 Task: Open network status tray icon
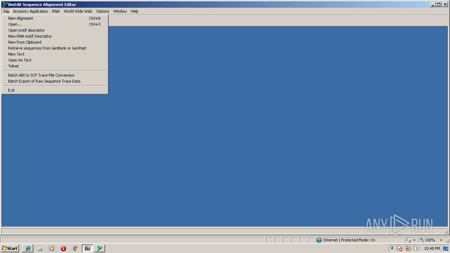click(408, 248)
